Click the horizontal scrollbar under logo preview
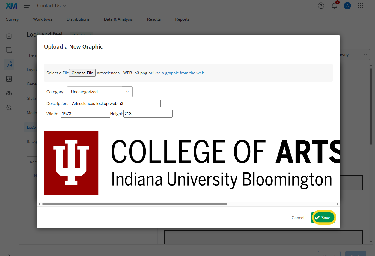 coord(135,204)
